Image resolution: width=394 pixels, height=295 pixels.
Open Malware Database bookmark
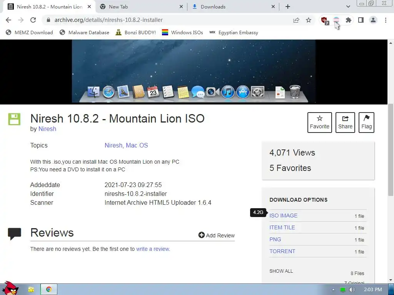coord(84,32)
